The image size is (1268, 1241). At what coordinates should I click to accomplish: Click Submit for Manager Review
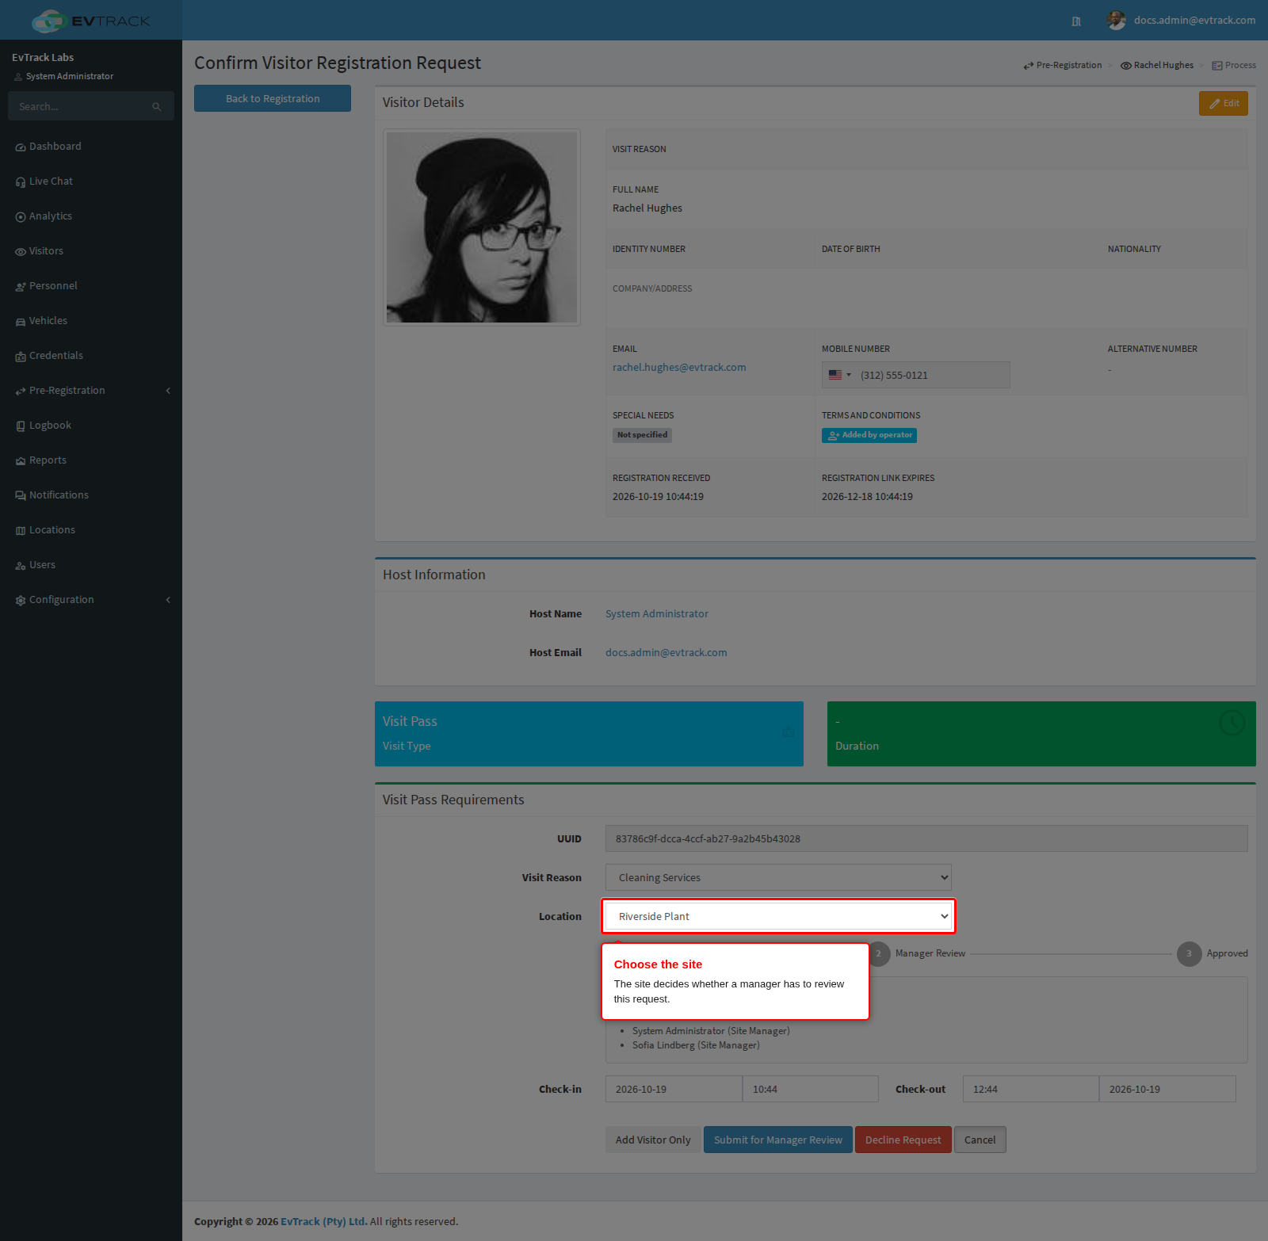(778, 1140)
